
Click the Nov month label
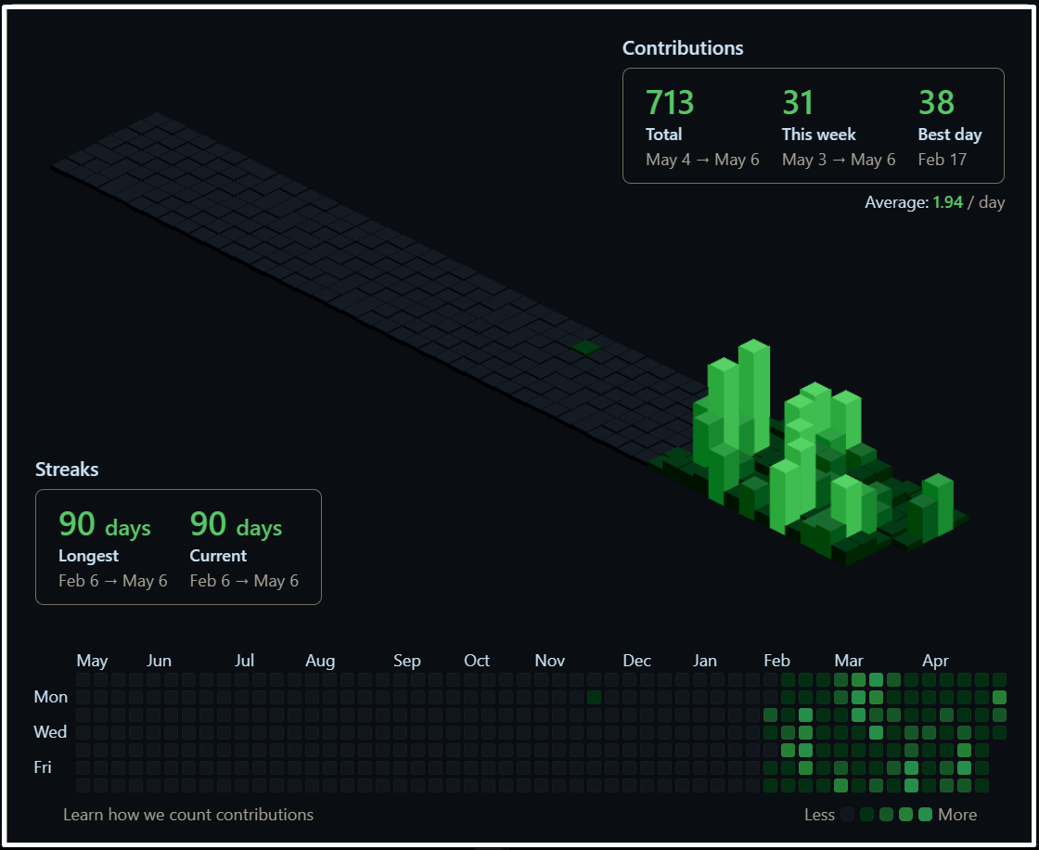pos(549,661)
